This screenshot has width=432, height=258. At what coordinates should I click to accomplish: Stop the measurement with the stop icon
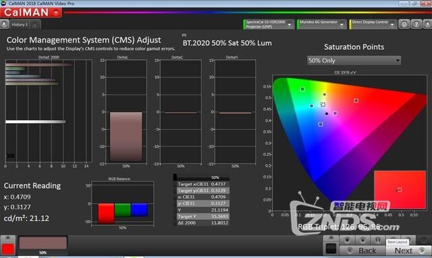[x=347, y=240]
